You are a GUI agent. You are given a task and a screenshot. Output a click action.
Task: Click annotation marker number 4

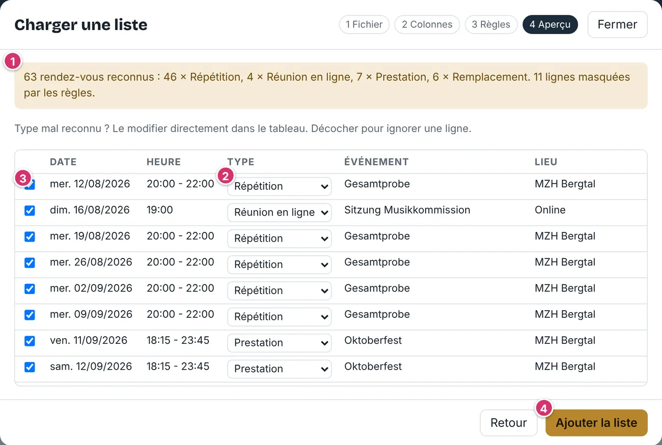544,408
